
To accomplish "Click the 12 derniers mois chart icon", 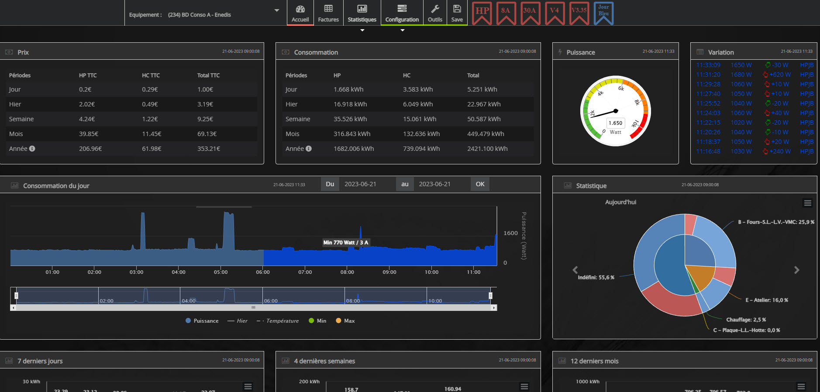I will [562, 361].
